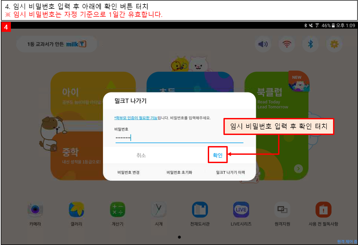Open the 계산기 calculator app
The height and width of the screenshot is (245, 358).
118,210
